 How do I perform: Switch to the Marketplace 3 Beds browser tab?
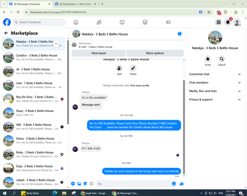[x=75, y=4]
